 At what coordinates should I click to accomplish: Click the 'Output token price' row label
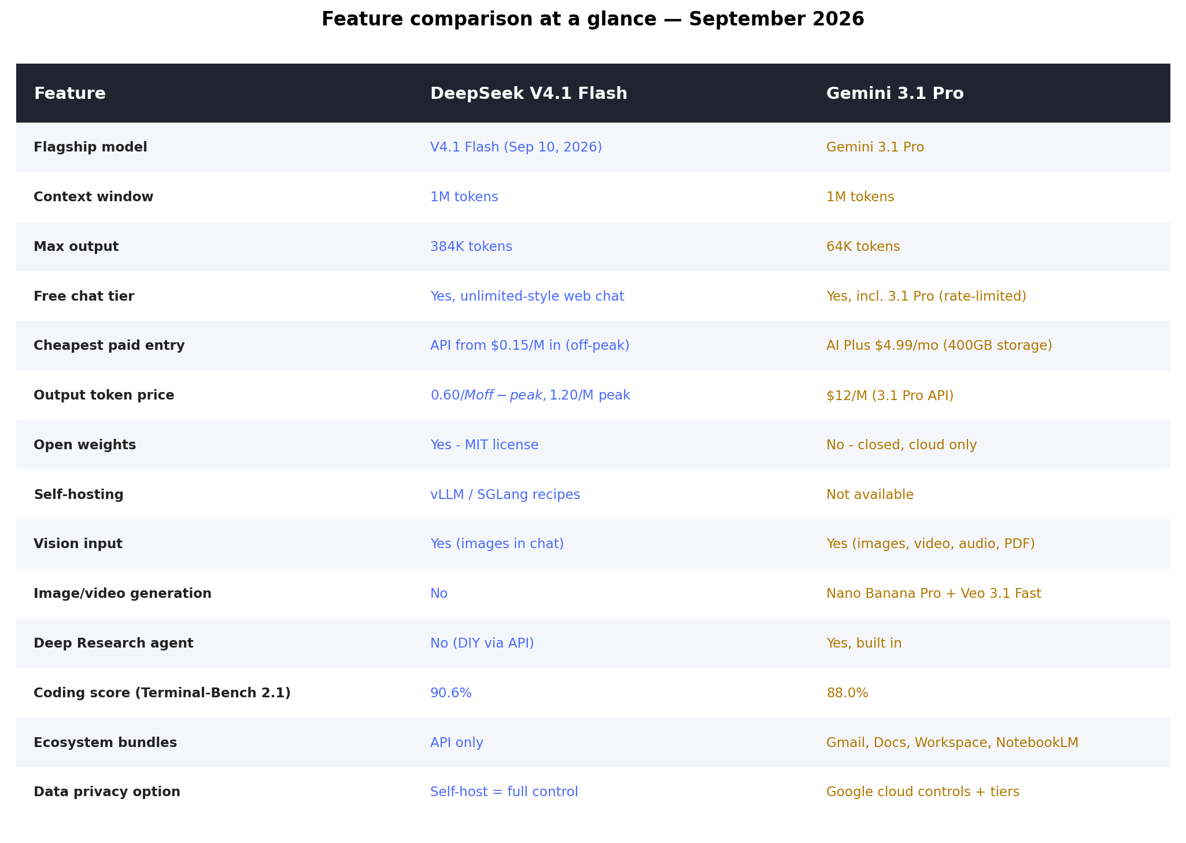(x=104, y=395)
